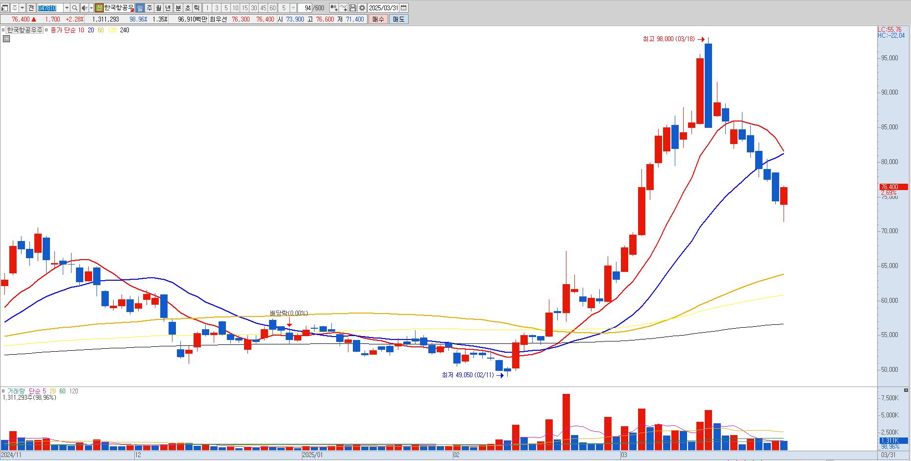
Task: Click the line drawing tool icon
Action: coord(344,8)
